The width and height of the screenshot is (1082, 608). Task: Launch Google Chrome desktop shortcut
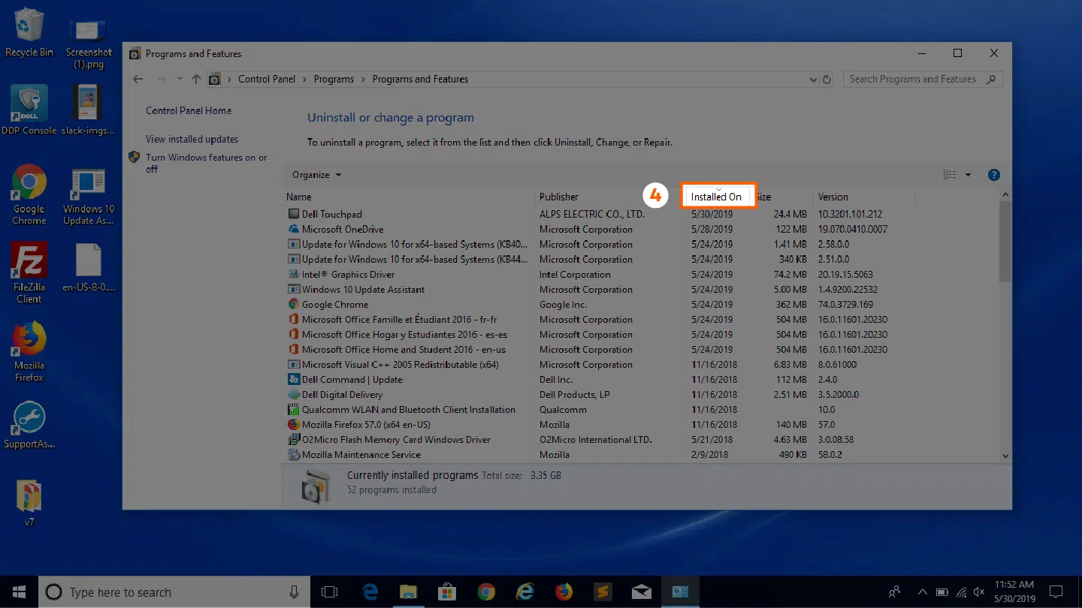coord(29,194)
